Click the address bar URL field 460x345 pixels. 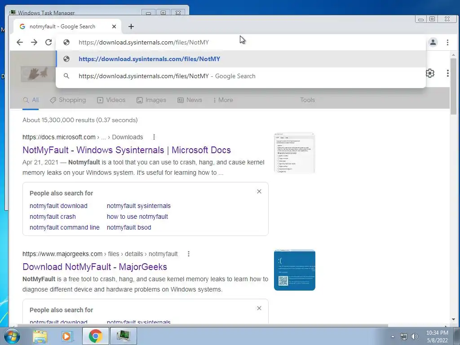241,42
